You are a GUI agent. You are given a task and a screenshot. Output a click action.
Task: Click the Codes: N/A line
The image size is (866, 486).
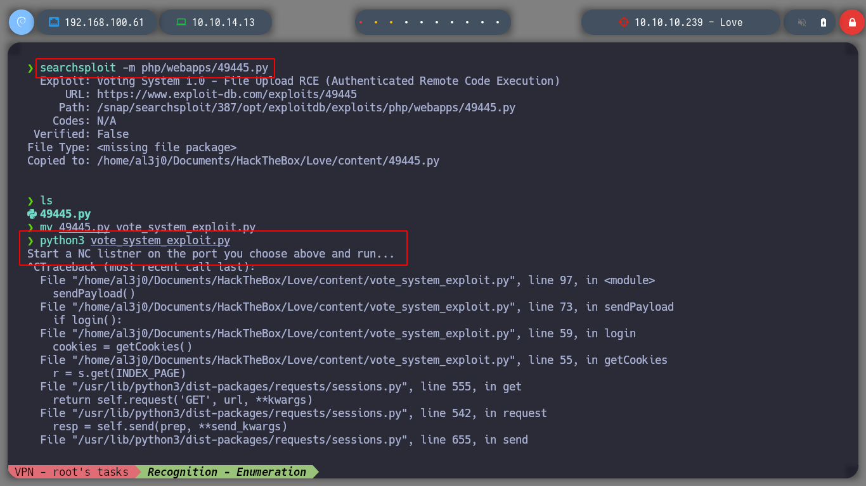[84, 121]
